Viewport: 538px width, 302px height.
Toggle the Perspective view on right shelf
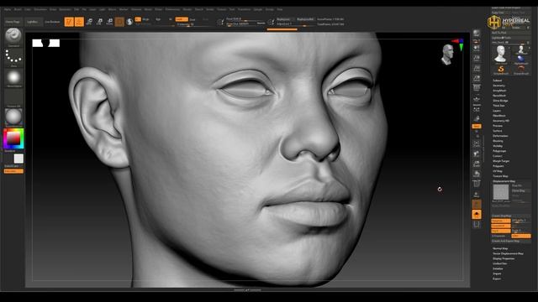point(477,87)
